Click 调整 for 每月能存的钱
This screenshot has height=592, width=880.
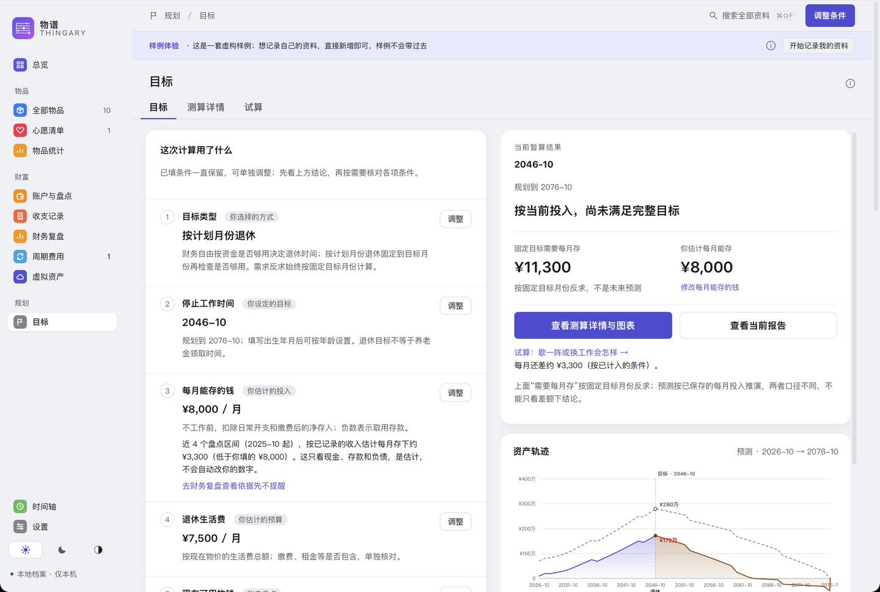pos(455,393)
